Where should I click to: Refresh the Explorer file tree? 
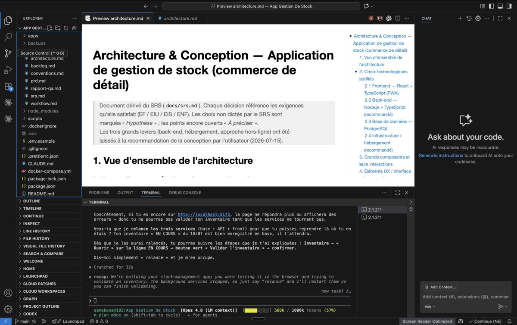click(66, 28)
